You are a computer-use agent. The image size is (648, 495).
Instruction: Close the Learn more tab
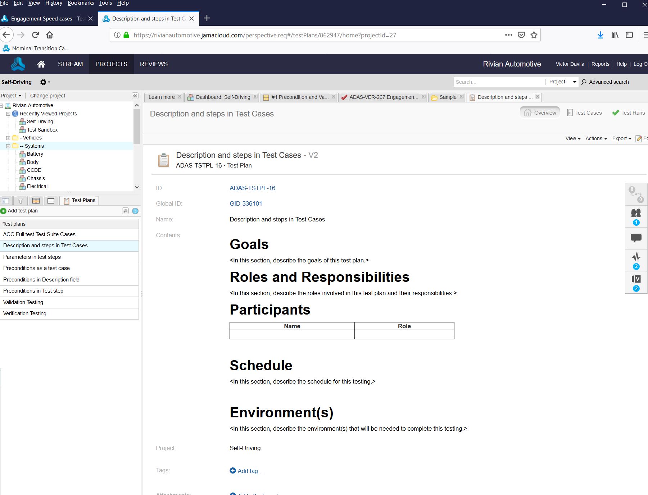point(180,97)
